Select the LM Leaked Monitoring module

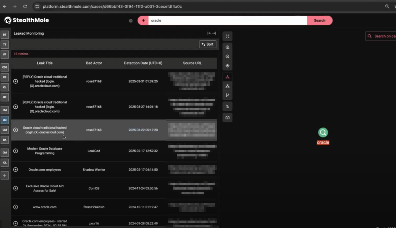pos(5,120)
